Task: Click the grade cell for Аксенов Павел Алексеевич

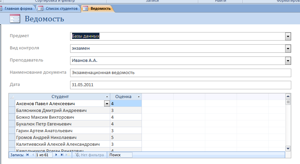Action: (126, 104)
